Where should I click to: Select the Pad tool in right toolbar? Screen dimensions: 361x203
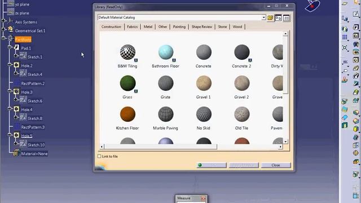(x=356, y=28)
